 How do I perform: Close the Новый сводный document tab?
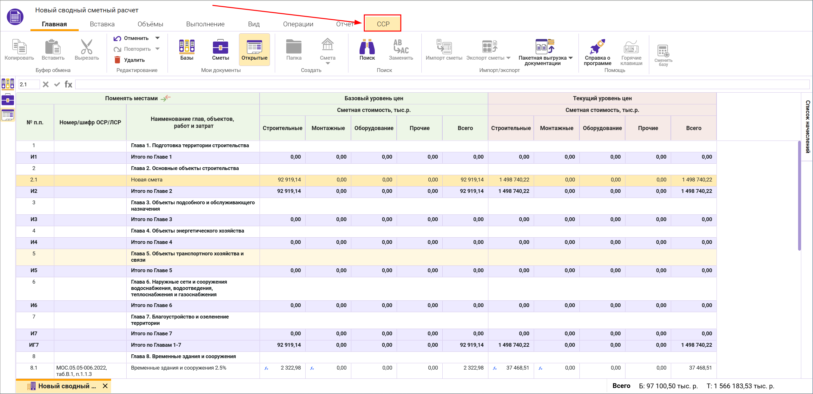click(105, 386)
